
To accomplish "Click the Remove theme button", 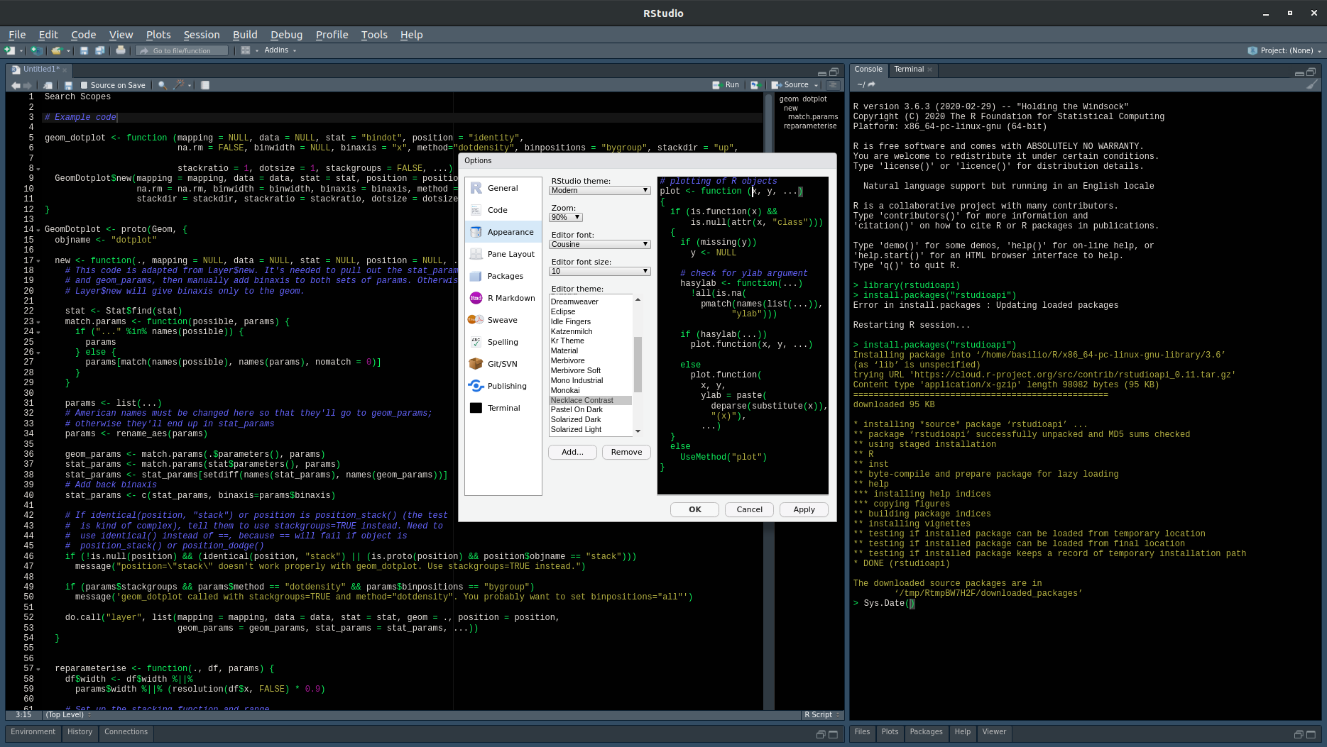I will pyautogui.click(x=626, y=452).
